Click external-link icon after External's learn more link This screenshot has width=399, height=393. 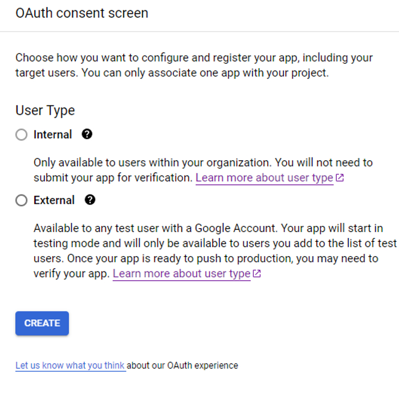click(x=257, y=274)
